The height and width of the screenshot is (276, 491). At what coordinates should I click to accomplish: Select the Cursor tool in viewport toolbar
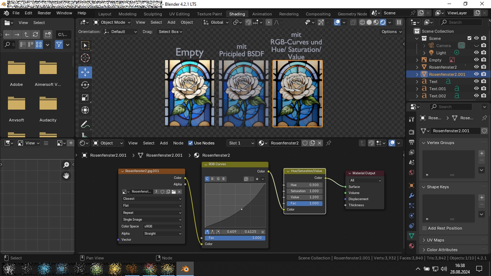pos(85,58)
